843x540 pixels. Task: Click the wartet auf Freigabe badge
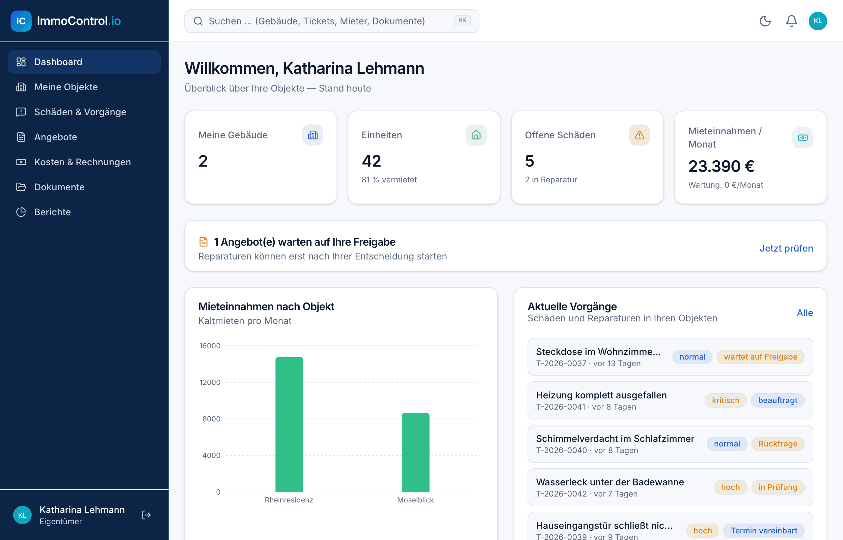pos(760,357)
